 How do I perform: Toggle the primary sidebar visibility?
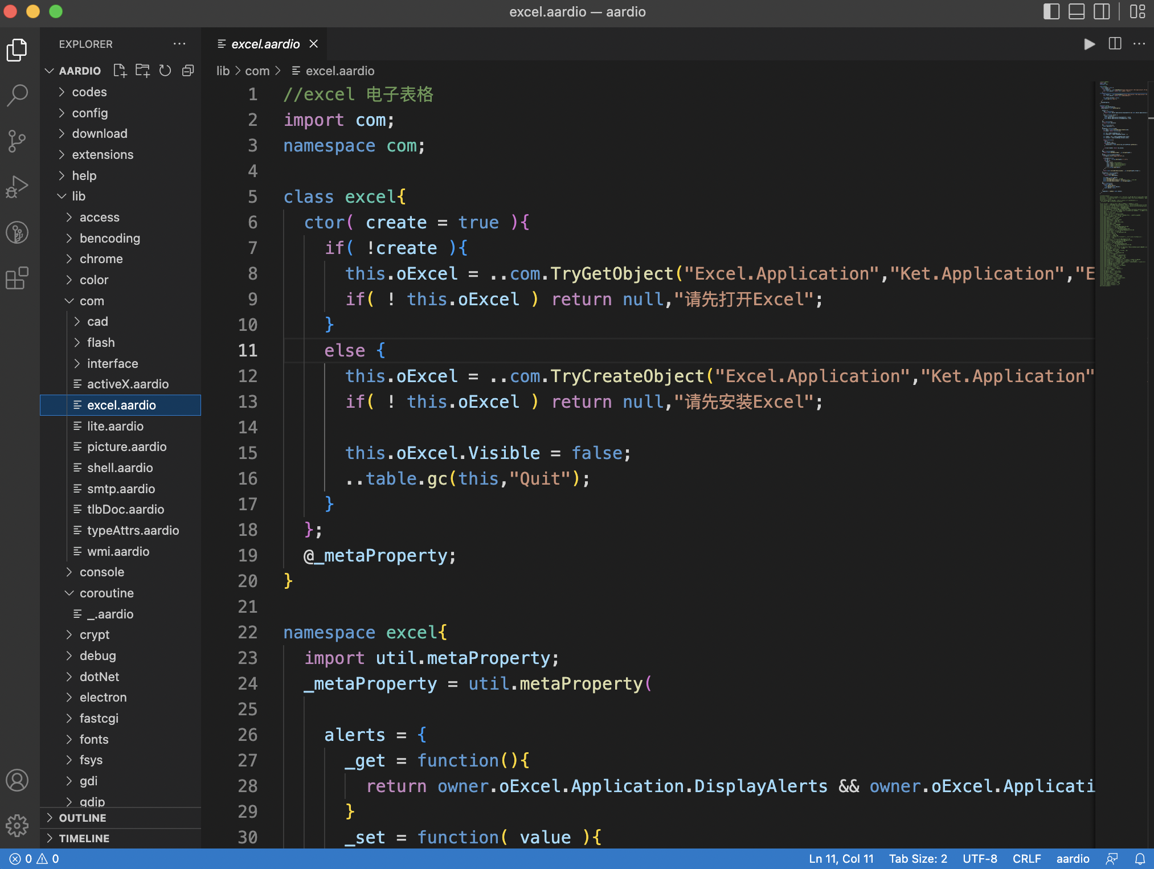[x=1051, y=11]
